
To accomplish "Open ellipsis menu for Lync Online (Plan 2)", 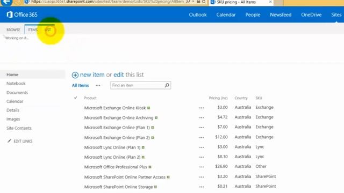I will (202, 157).
